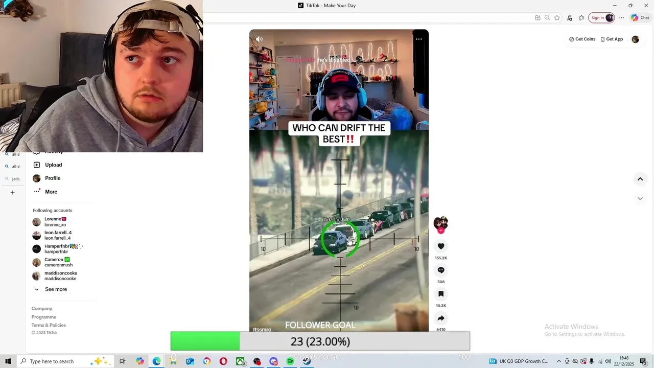Open the microphone tray icon
Image resolution: width=654 pixels, height=368 pixels.
point(591,361)
